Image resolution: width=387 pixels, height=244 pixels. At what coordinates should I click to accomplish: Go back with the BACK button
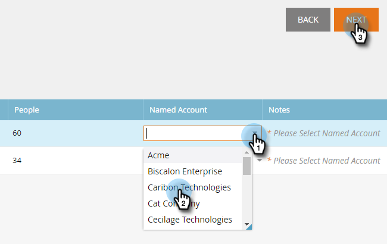coord(308,20)
